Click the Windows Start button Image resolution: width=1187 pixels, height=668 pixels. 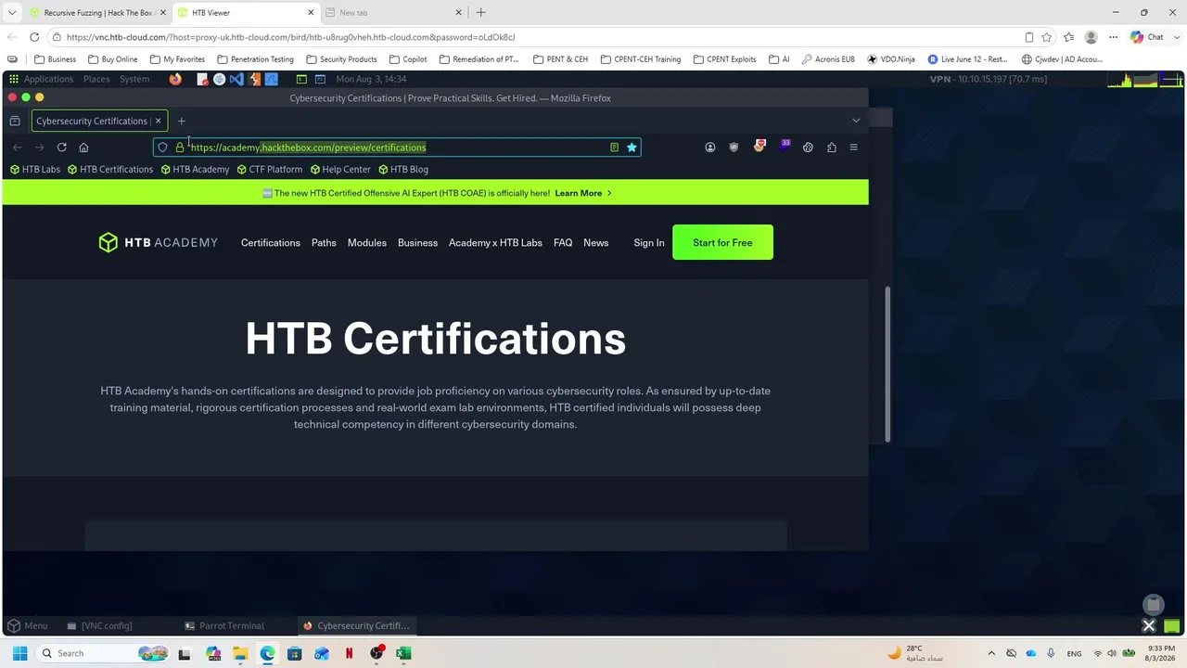[x=19, y=653]
